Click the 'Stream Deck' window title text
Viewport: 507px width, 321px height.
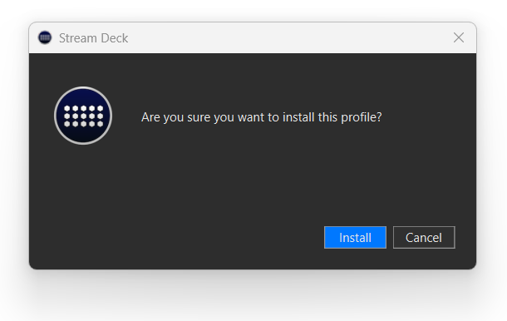(x=93, y=38)
